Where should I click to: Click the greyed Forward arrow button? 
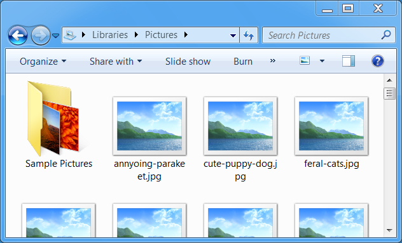(41, 36)
